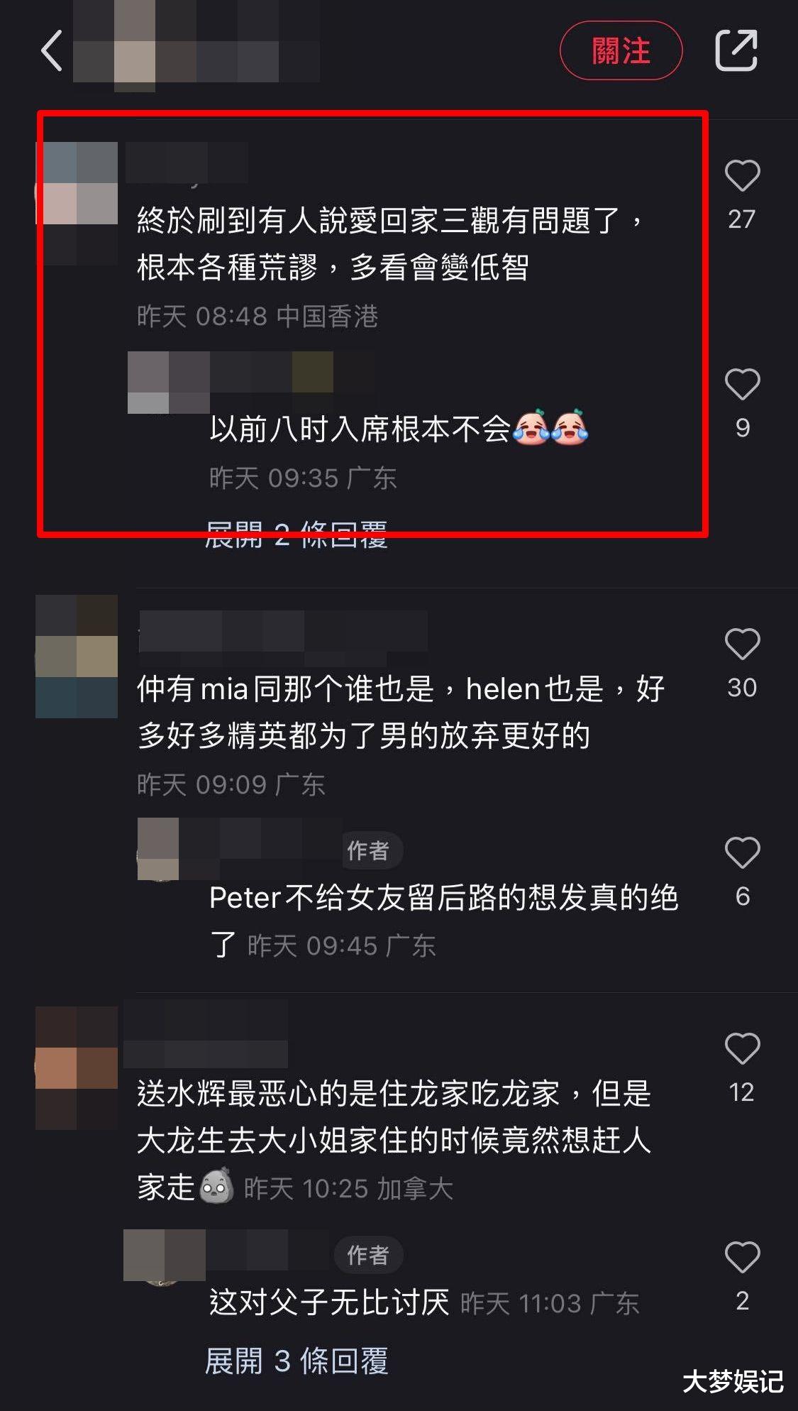The width and height of the screenshot is (798, 1411).
Task: Like the reply with 9 likes
Action: 742,385
